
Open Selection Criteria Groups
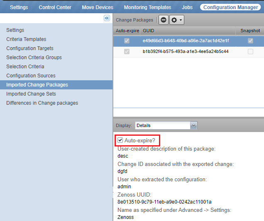coord(34,58)
